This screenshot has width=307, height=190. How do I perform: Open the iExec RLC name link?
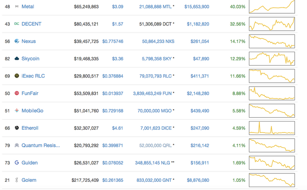coord(33,76)
